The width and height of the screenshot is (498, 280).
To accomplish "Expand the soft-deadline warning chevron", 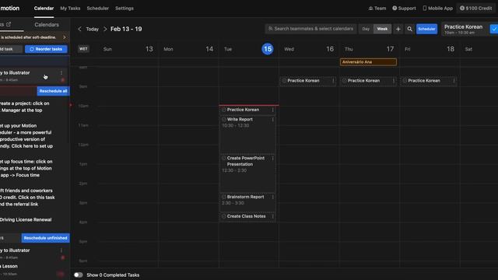I will click(x=65, y=37).
